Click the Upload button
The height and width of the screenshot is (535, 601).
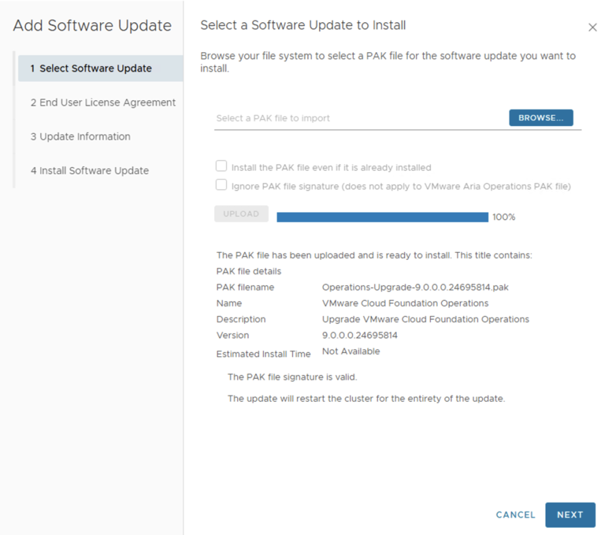(x=241, y=214)
